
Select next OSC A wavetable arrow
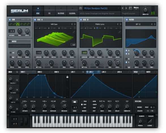point(75,24)
